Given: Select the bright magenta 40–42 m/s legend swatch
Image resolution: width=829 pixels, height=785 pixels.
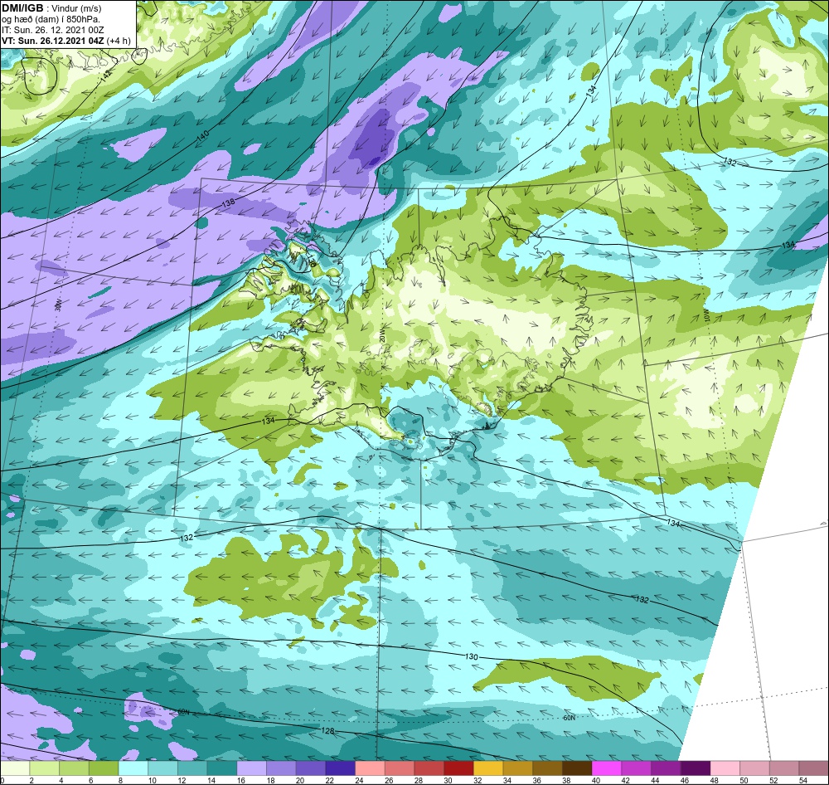Looking at the screenshot, I should coord(607,768).
